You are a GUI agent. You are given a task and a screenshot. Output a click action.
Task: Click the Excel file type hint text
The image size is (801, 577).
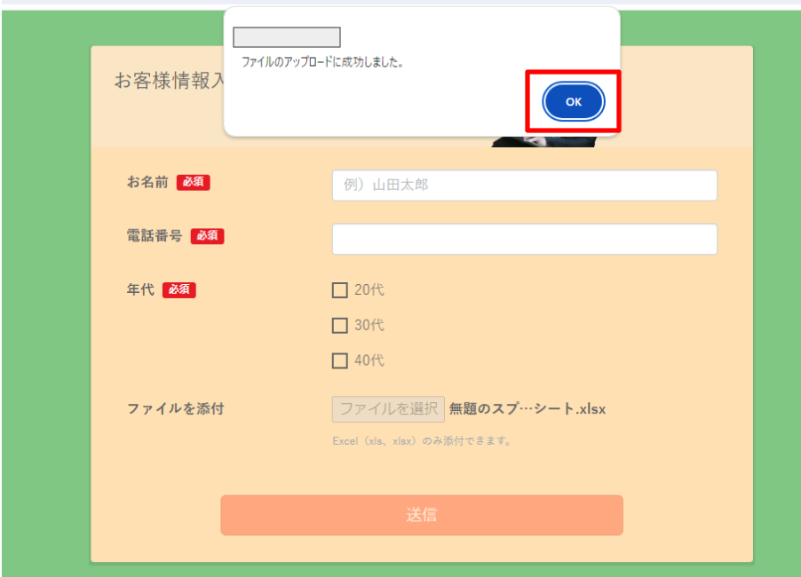click(x=423, y=441)
